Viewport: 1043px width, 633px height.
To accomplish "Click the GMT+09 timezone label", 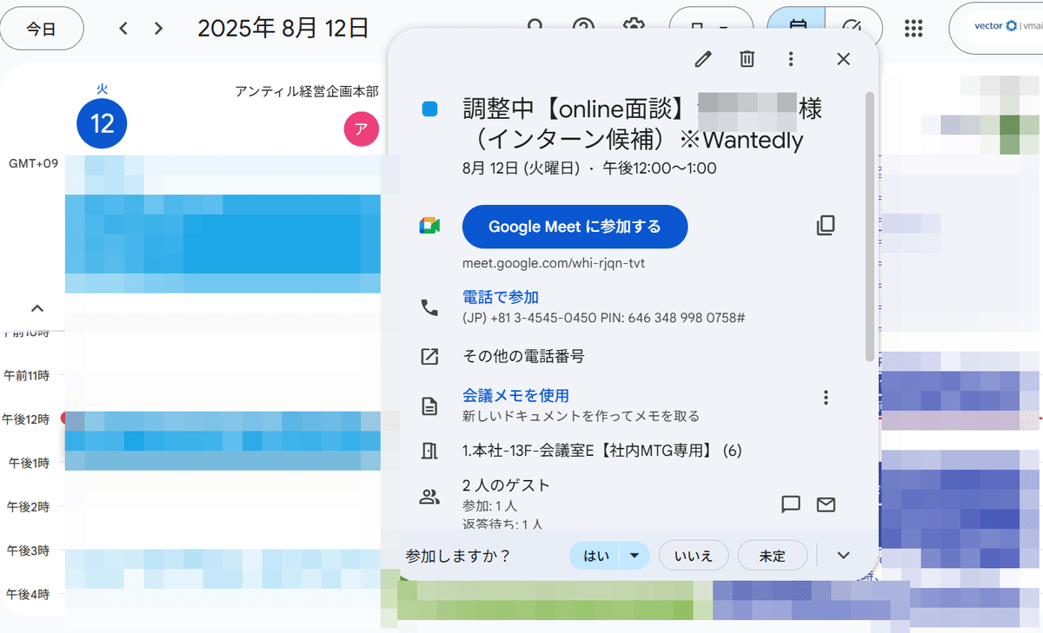I will [33, 163].
